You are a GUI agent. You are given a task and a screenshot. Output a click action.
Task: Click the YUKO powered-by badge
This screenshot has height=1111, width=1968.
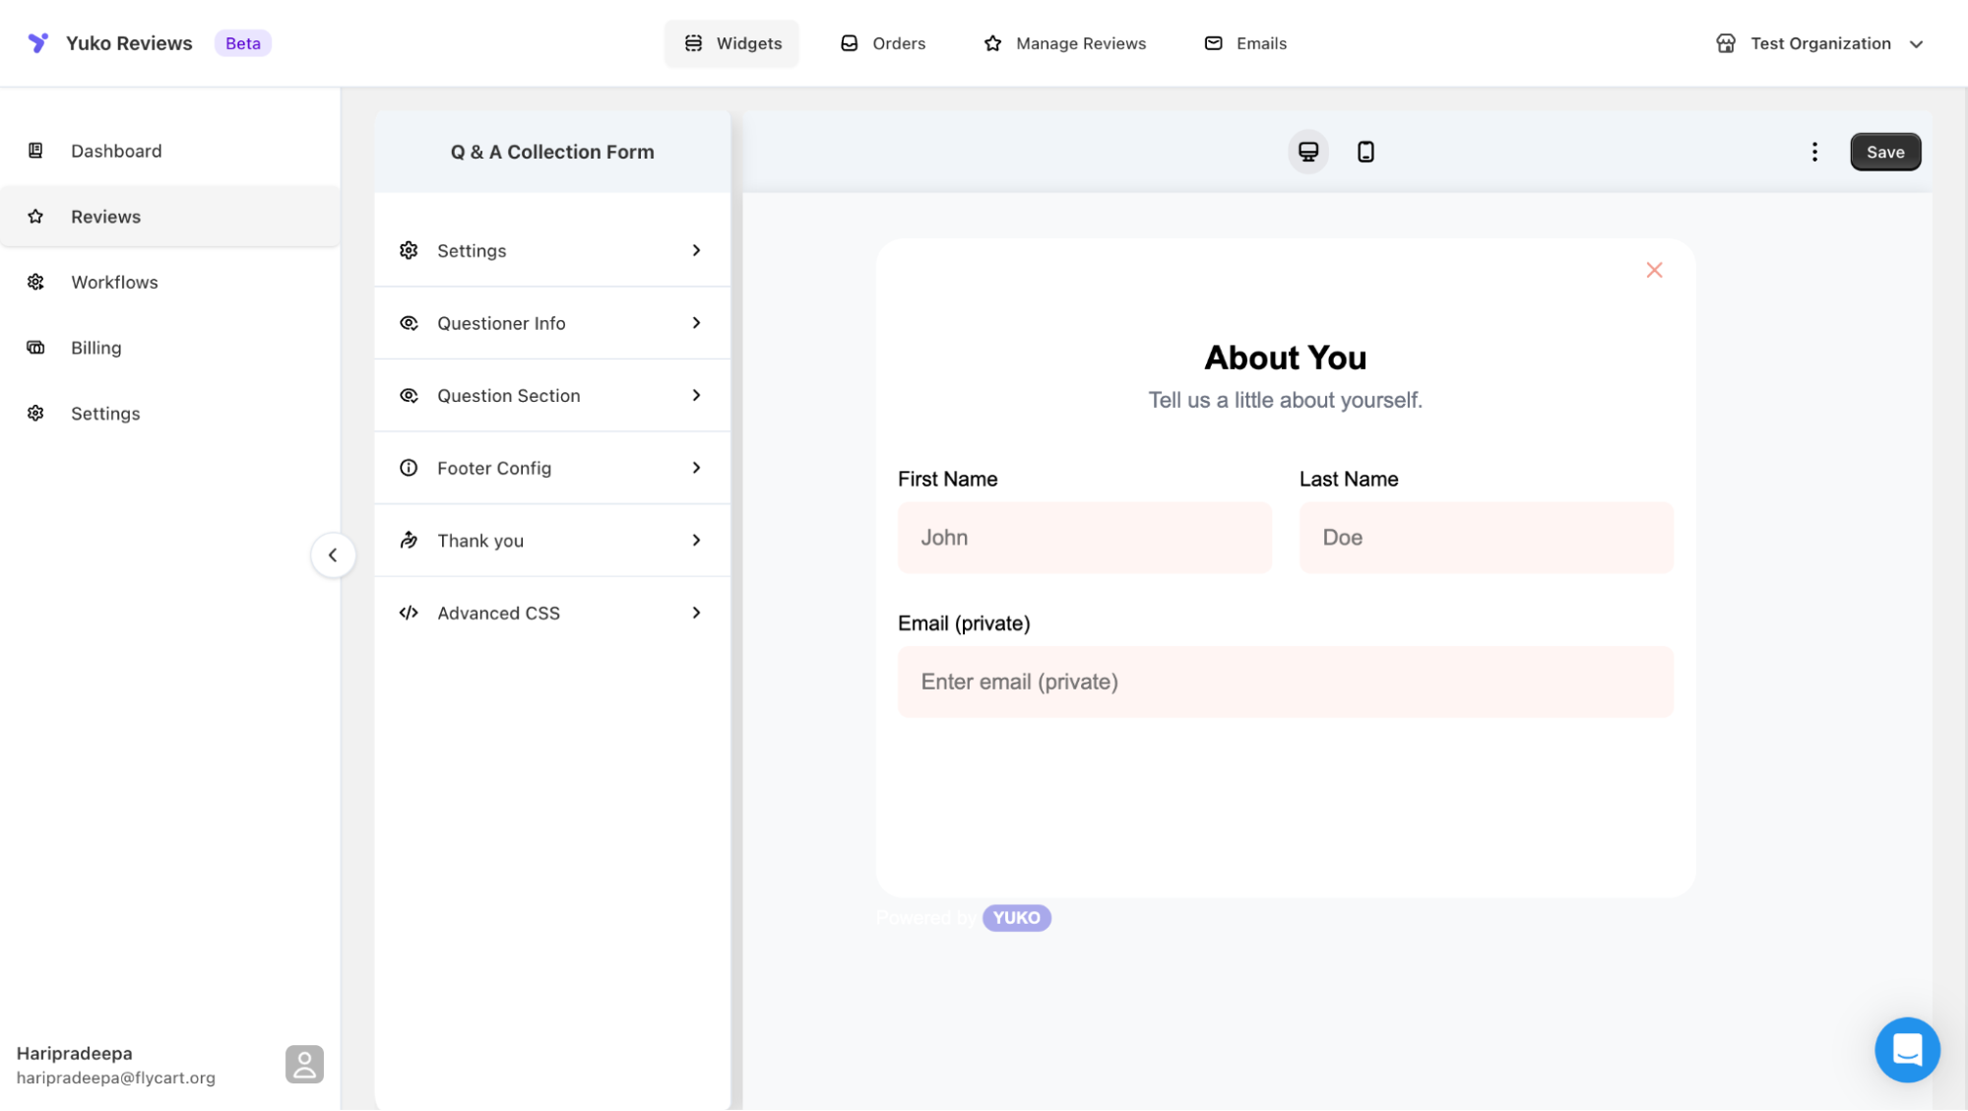1016,918
